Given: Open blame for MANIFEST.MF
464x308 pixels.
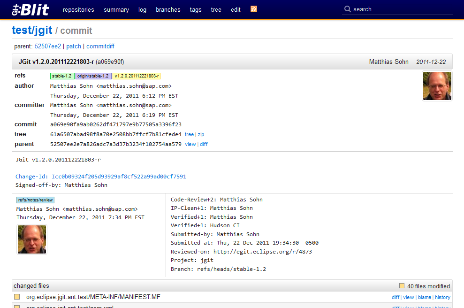Looking at the screenshot, I should [x=424, y=297].
